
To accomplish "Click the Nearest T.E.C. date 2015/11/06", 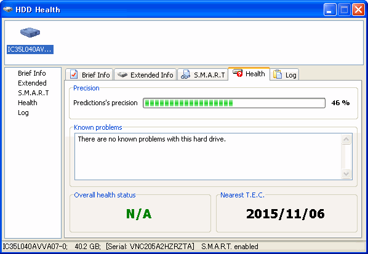I will pyautogui.click(x=286, y=214).
